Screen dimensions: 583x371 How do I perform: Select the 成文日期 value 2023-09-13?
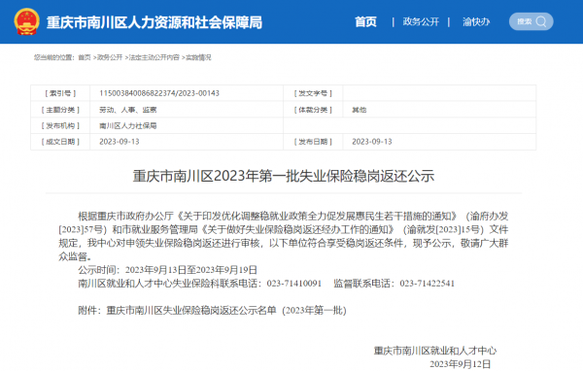(x=120, y=142)
